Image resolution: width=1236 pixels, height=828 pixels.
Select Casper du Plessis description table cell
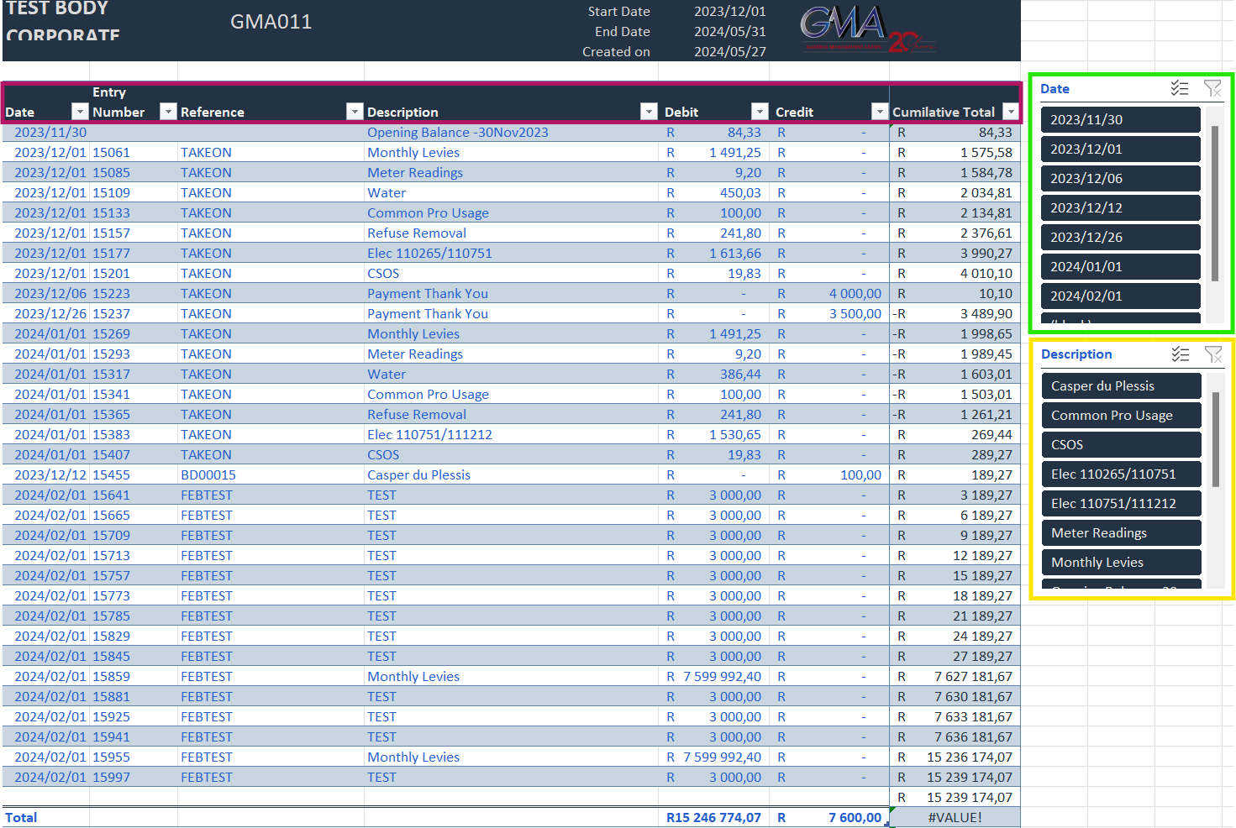pyautogui.click(x=511, y=474)
